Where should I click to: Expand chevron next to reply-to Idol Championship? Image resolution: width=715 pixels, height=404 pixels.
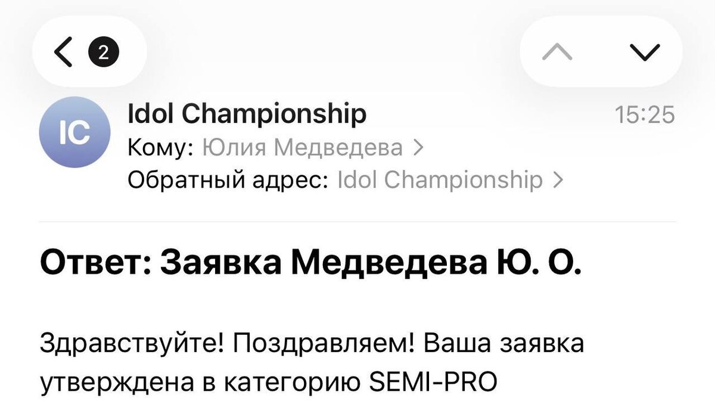(558, 179)
